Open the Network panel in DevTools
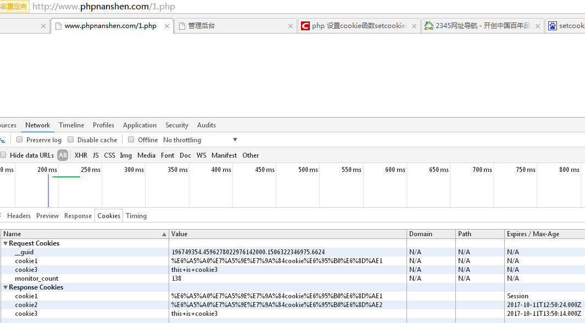585x323 pixels. click(x=37, y=125)
